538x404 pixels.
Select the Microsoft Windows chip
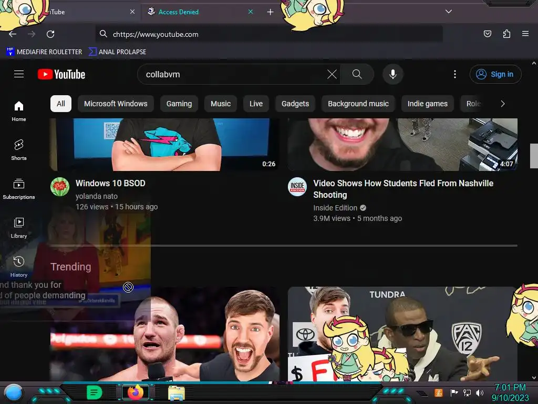tap(116, 104)
